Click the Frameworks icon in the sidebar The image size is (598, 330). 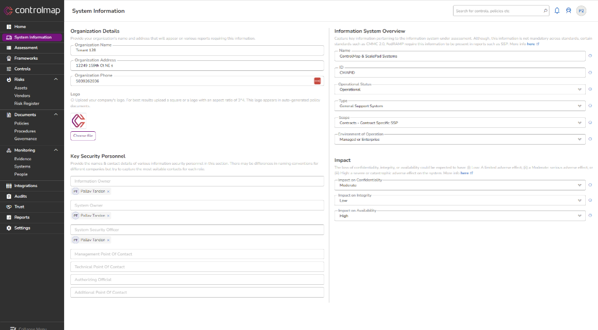click(8, 58)
